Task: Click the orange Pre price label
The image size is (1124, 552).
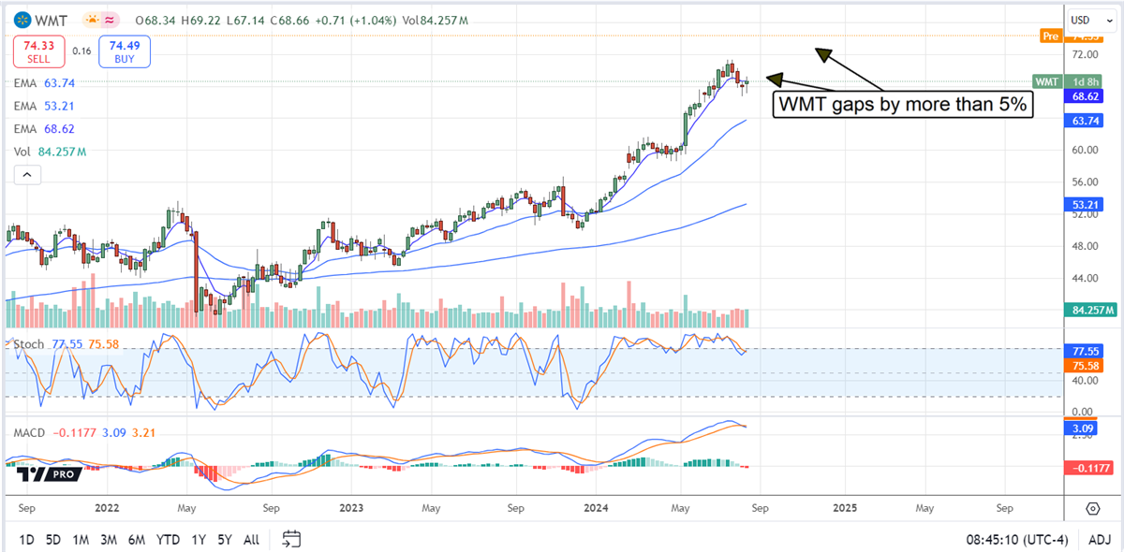Action: click(1051, 36)
